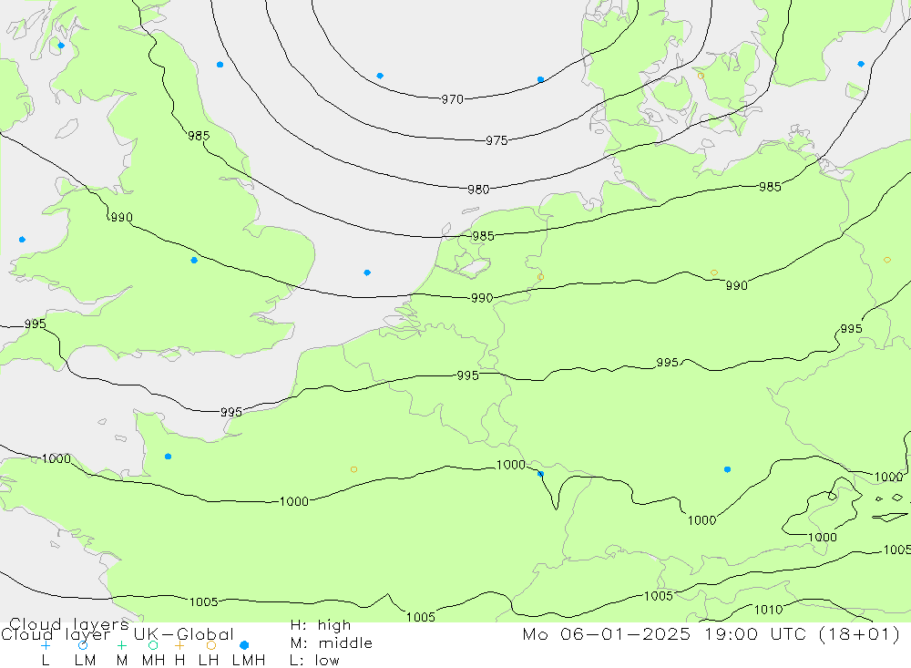Select the blue marker over central England

(194, 261)
